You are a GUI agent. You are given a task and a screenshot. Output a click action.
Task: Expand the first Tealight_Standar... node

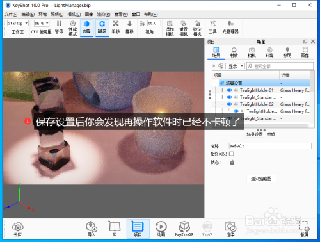[222, 97]
